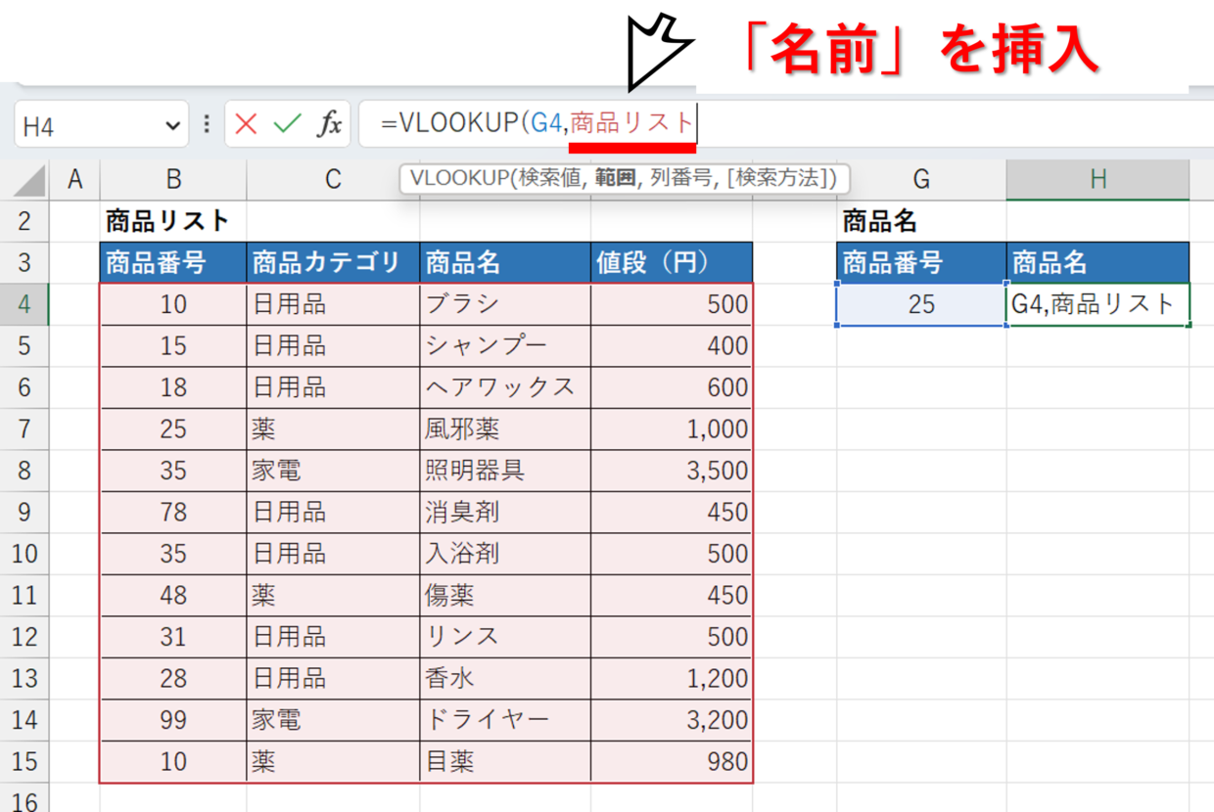The image size is (1214, 812).
Task: Select the cell containing 風邪薬
Action: [x=505, y=429]
